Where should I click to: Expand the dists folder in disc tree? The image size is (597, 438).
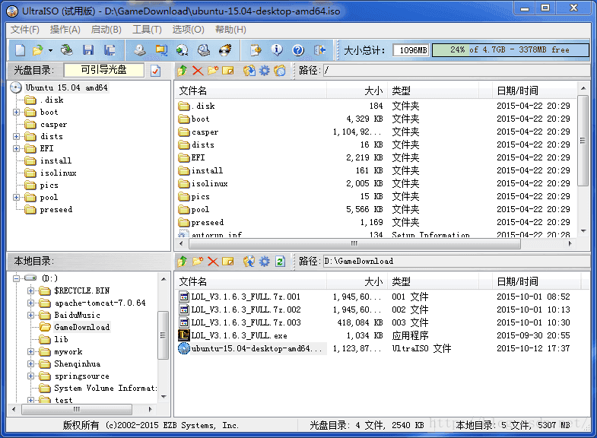[16, 137]
